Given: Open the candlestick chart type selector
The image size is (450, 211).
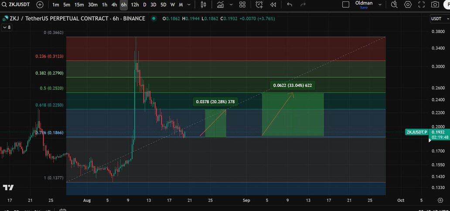Looking at the screenshot, I should 203,5.
